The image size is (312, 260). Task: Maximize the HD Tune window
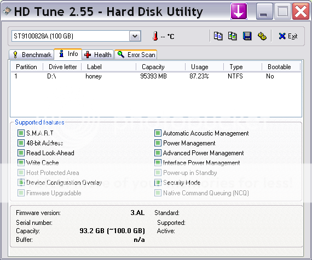coord(282,12)
